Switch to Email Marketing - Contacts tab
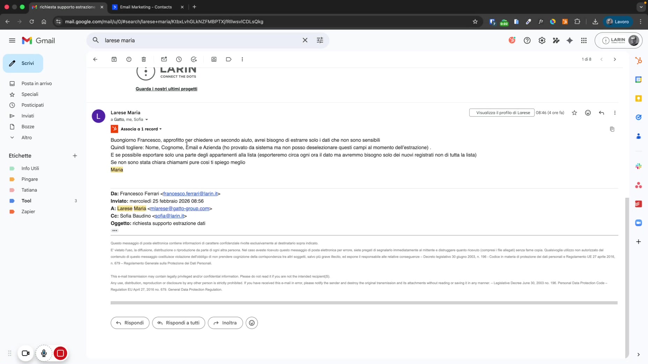The image size is (648, 364). point(146,7)
